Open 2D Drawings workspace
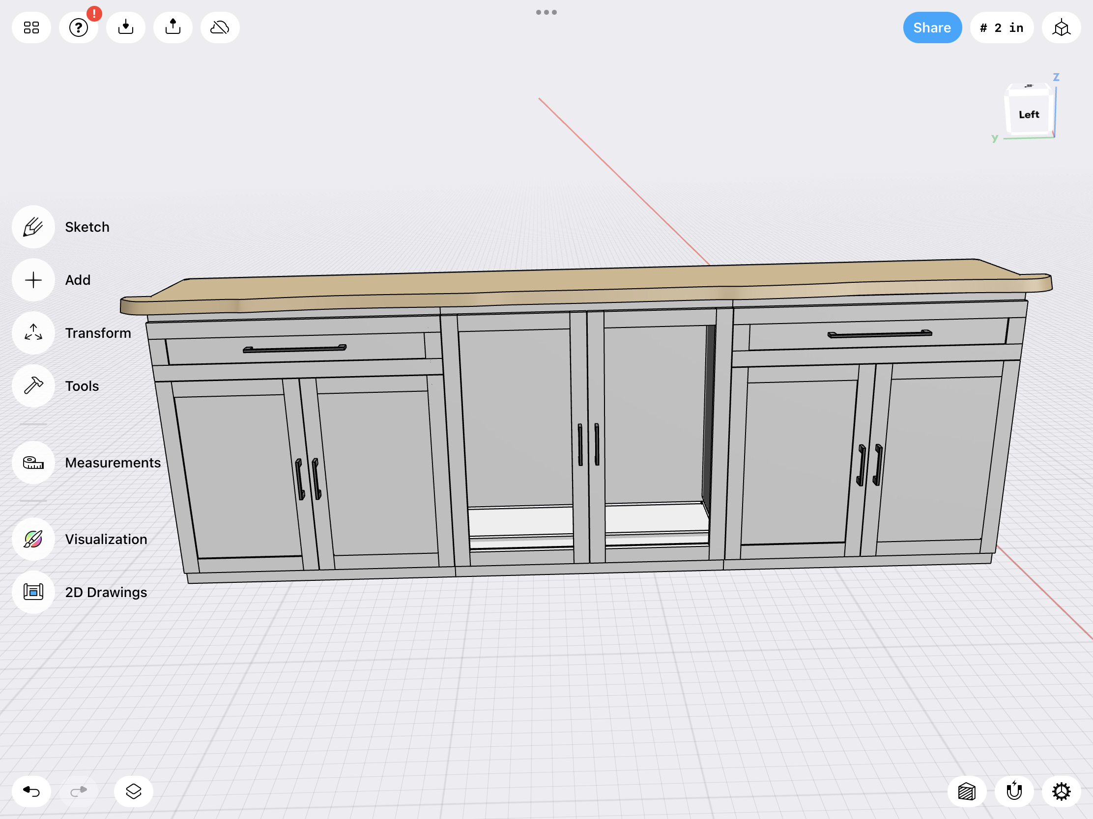 [x=33, y=592]
